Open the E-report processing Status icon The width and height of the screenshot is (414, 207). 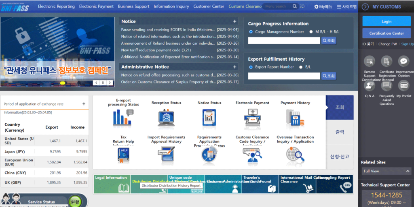[123, 117]
